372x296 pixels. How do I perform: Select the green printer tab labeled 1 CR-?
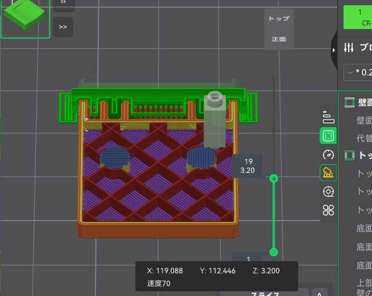(357, 17)
